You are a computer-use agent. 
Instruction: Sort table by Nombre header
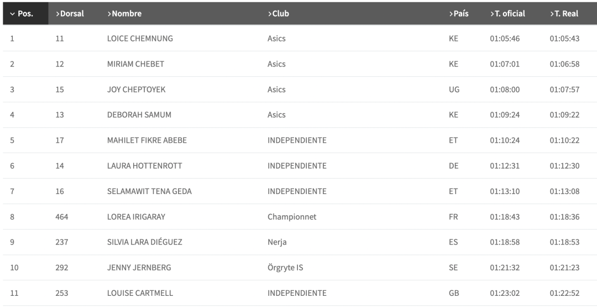[x=124, y=14]
